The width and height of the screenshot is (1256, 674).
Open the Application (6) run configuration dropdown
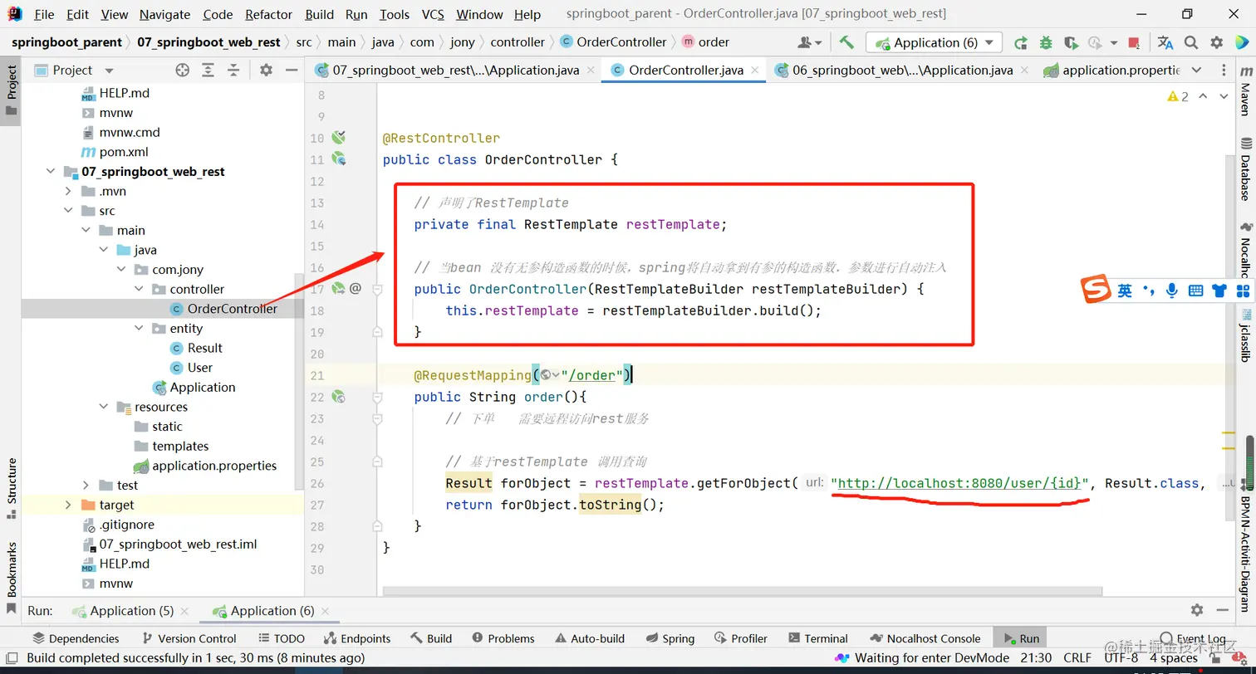click(x=935, y=42)
